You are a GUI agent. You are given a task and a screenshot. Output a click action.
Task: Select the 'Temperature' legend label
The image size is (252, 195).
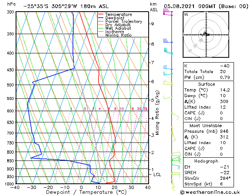click(x=119, y=14)
